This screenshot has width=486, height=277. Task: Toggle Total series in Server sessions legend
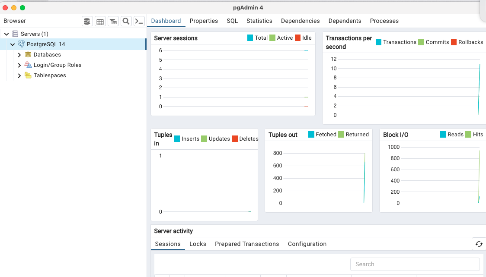pyautogui.click(x=250, y=38)
